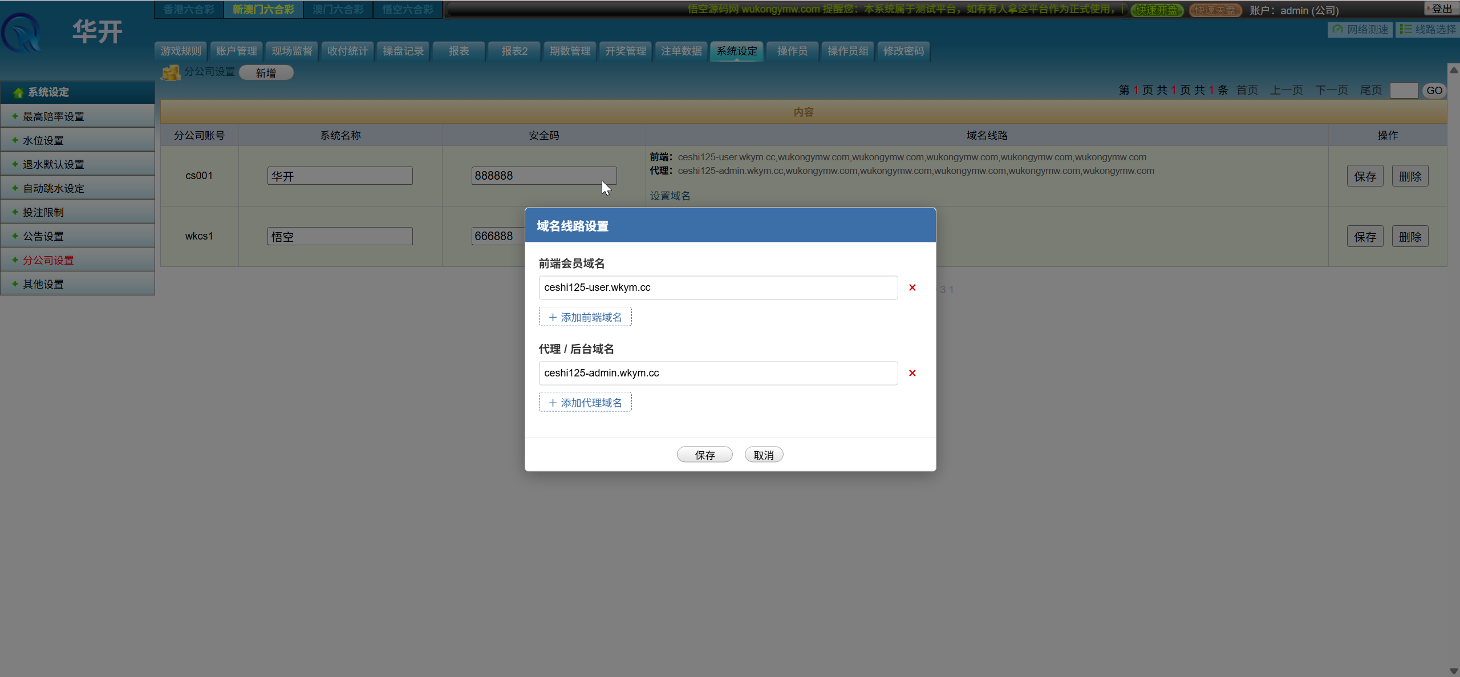Open the 账户管理 menu
Screen dimensions: 1460x677
point(236,51)
